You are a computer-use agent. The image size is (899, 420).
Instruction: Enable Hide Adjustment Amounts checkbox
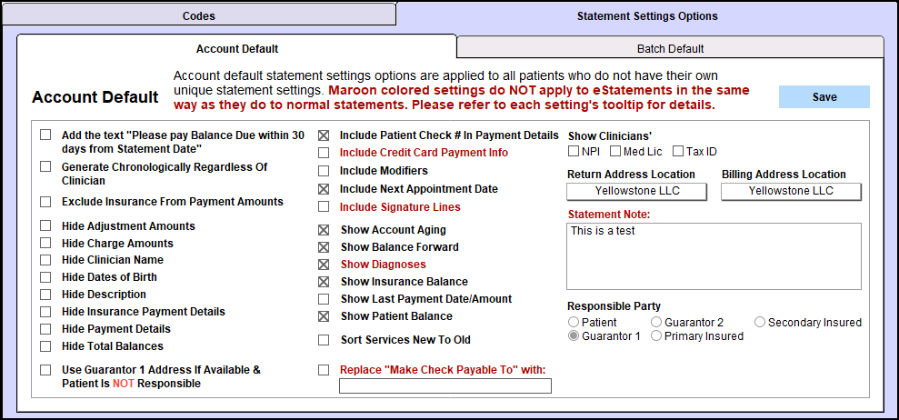coord(45,226)
